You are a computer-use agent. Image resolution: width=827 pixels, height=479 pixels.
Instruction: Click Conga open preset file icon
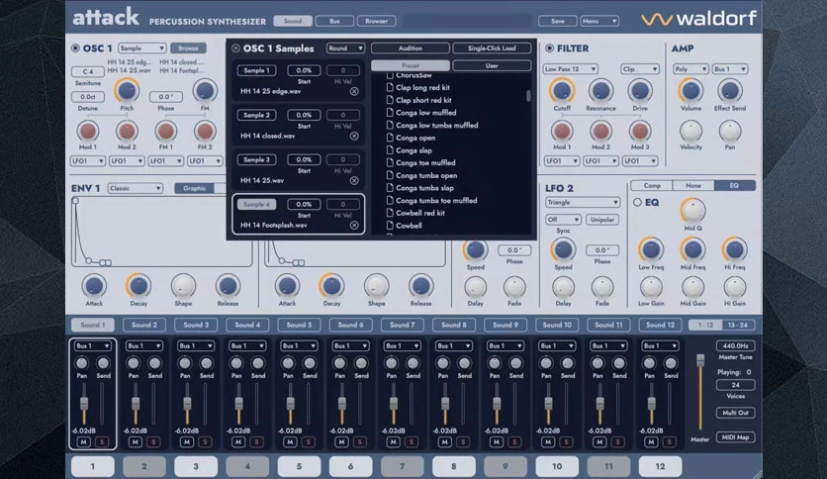390,138
